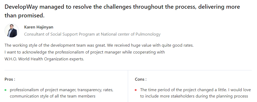Click the 'time period of the project changed' text

click(195, 90)
